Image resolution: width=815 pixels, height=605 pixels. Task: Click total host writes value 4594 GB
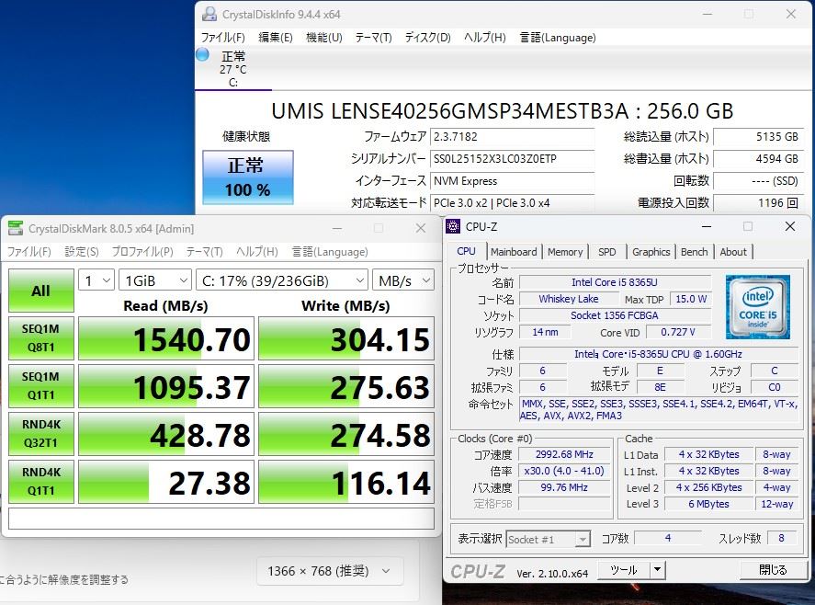pos(758,159)
